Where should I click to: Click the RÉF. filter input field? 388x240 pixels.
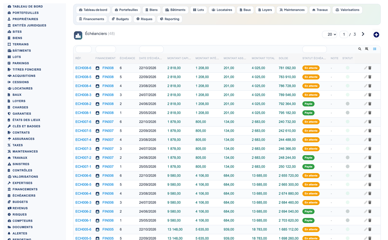[84, 49]
